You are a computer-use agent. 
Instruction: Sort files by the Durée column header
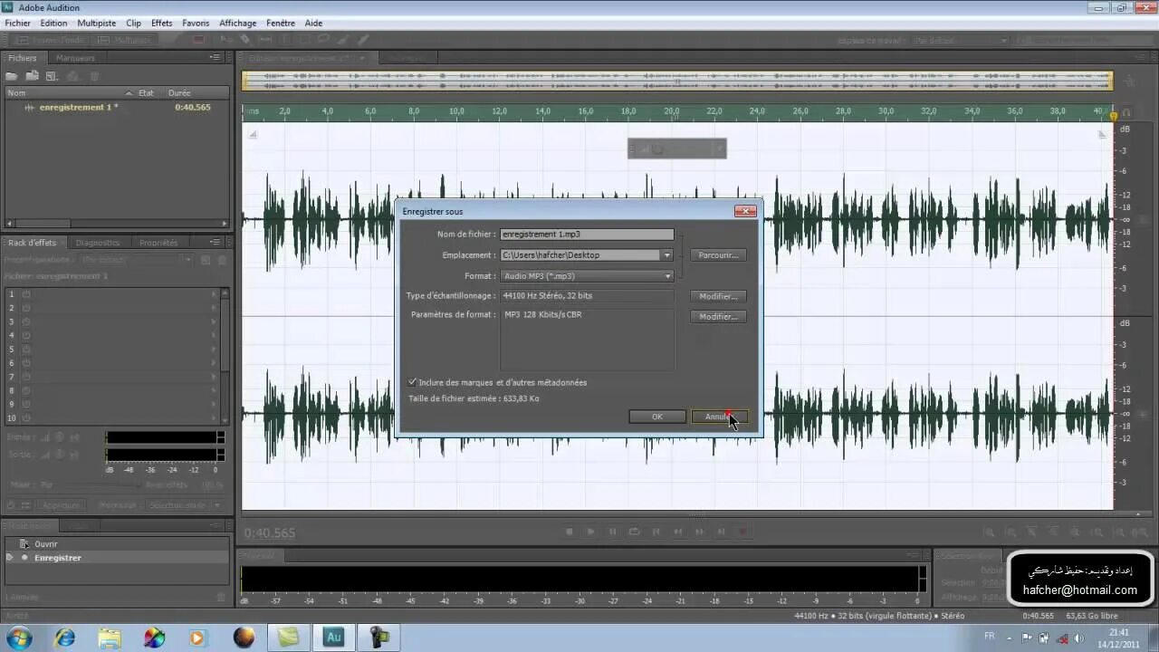179,92
